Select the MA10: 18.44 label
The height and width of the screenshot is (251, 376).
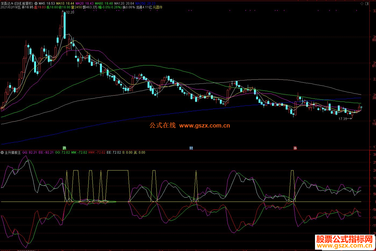tap(65, 3)
